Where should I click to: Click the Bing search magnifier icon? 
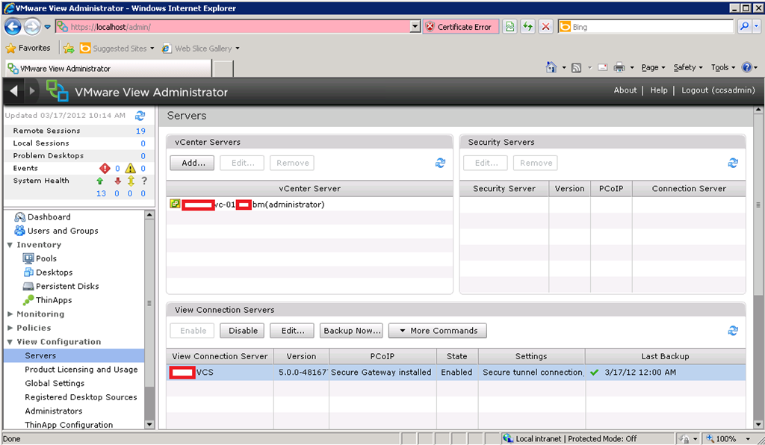coord(744,26)
